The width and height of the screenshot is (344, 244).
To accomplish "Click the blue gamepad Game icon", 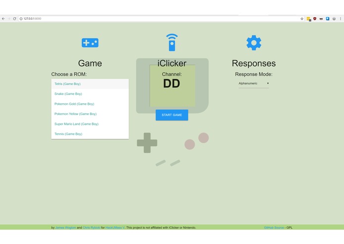I will pos(90,42).
